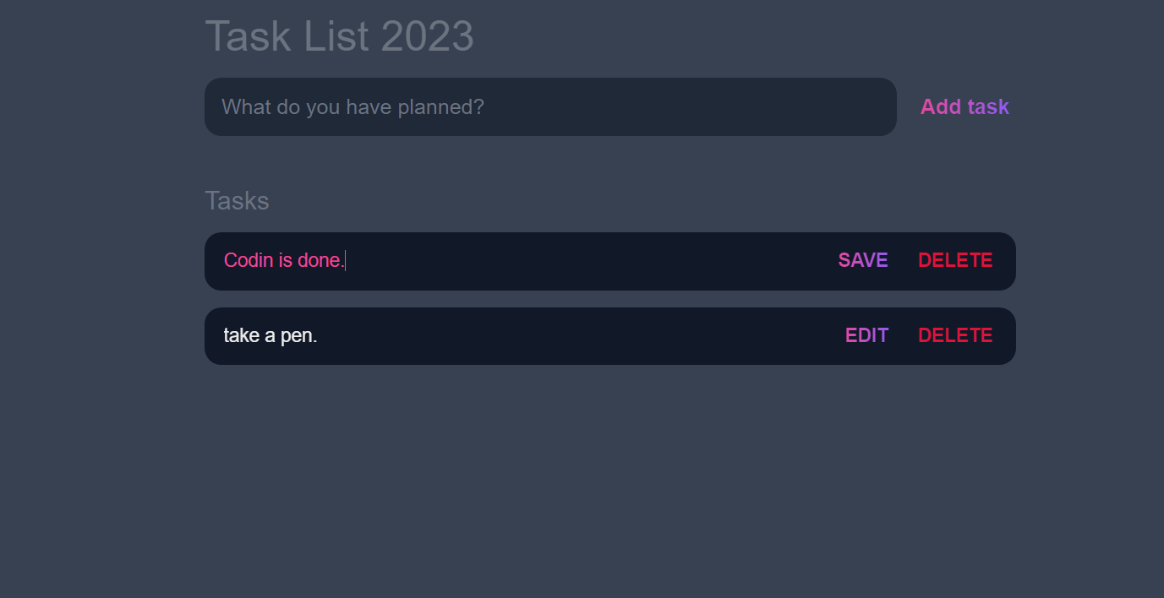Click the SAVE label on the first task
This screenshot has width=1164, height=598.
(x=862, y=260)
